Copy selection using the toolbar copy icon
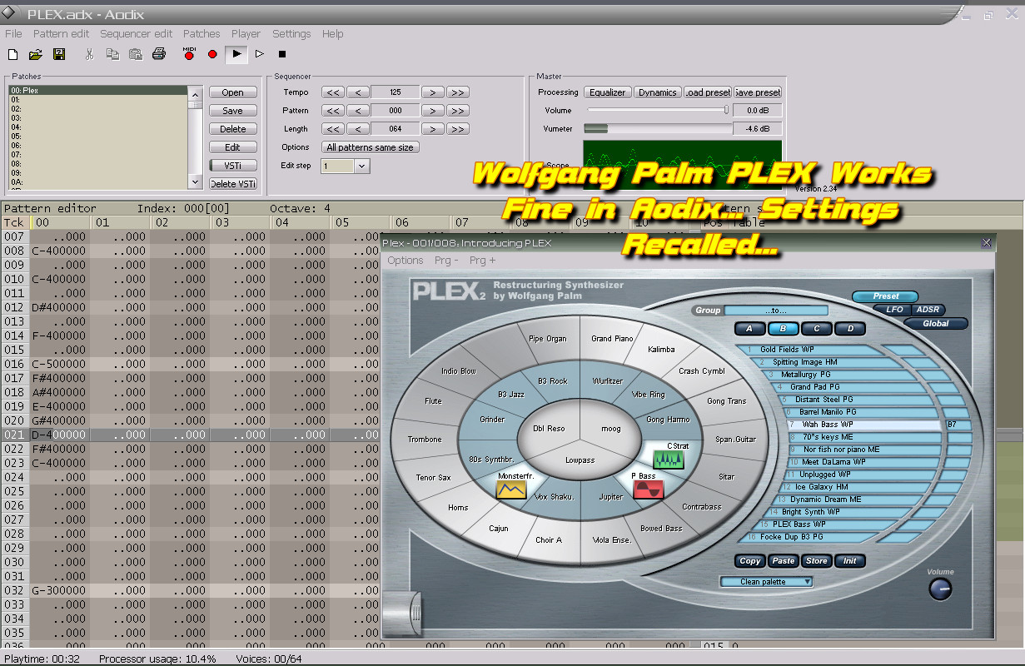Screen dimensions: 1025x666 point(112,54)
